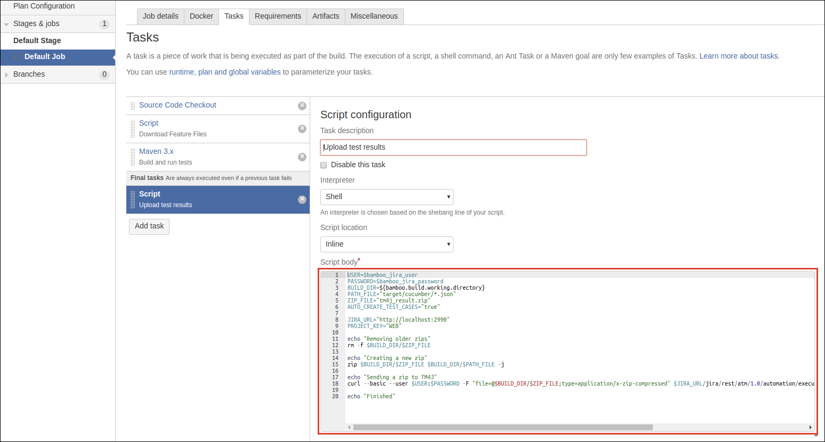Click the Task description input field
The image size is (825, 442).
point(453,148)
